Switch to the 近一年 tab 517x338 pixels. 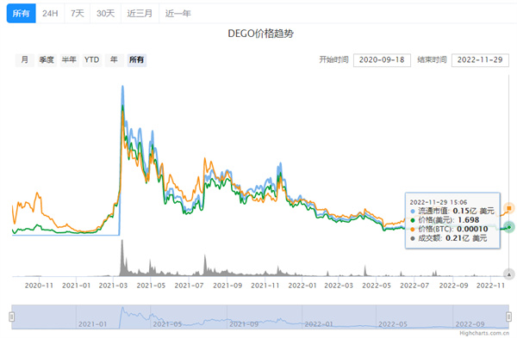[x=178, y=13]
